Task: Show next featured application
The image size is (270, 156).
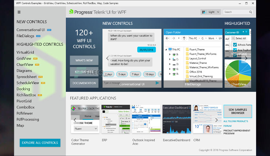Action: tap(216, 120)
